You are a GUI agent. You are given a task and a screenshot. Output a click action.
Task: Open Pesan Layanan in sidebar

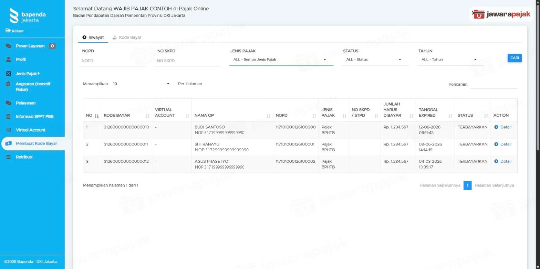(30, 46)
